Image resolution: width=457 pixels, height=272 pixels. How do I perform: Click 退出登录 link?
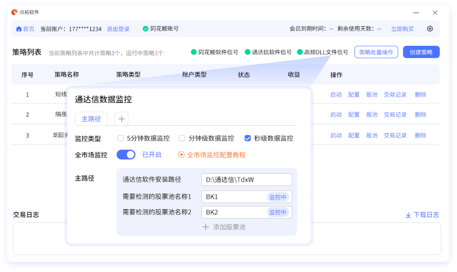118,29
